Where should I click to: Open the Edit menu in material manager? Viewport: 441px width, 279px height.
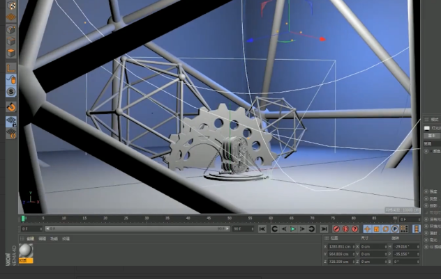42,239
